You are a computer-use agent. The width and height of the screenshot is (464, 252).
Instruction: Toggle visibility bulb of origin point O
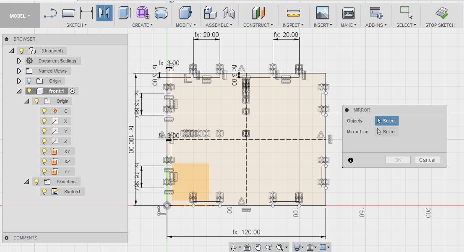point(44,111)
